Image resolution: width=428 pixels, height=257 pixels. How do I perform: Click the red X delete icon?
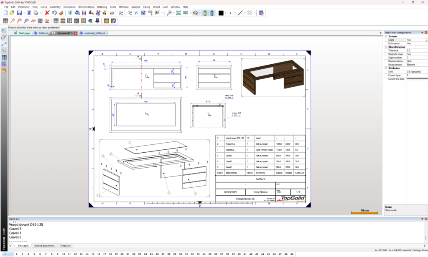coord(47,13)
